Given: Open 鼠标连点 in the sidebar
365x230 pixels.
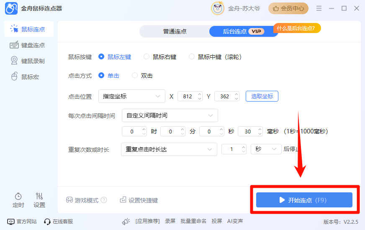Looking at the screenshot, I should (x=29, y=29).
